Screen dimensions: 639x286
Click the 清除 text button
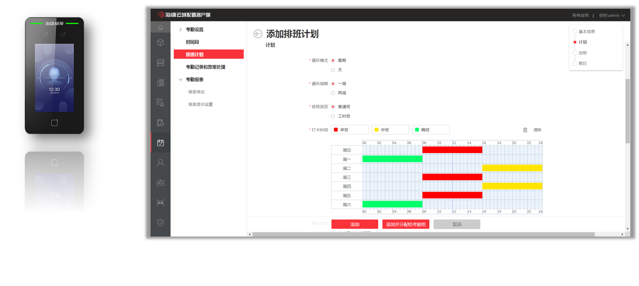coord(537,130)
